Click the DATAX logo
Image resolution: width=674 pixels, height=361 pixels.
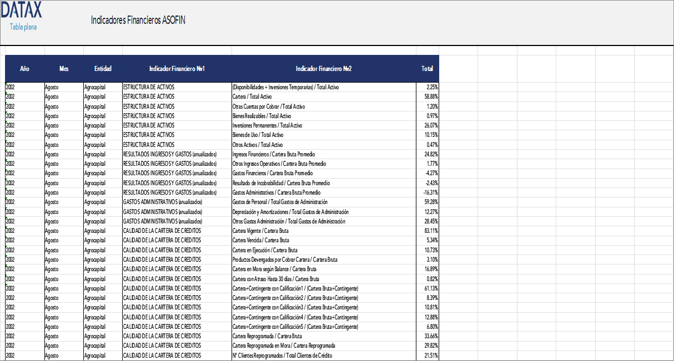click(x=23, y=11)
